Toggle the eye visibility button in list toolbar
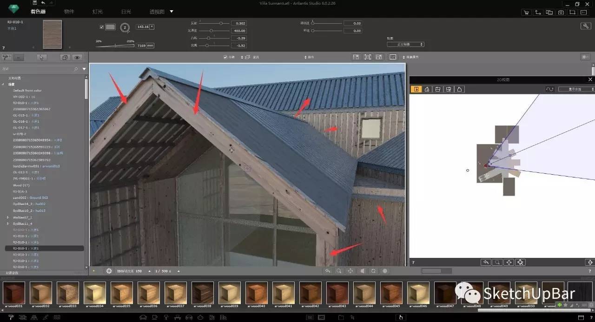This screenshot has height=322, width=595. 77,58
